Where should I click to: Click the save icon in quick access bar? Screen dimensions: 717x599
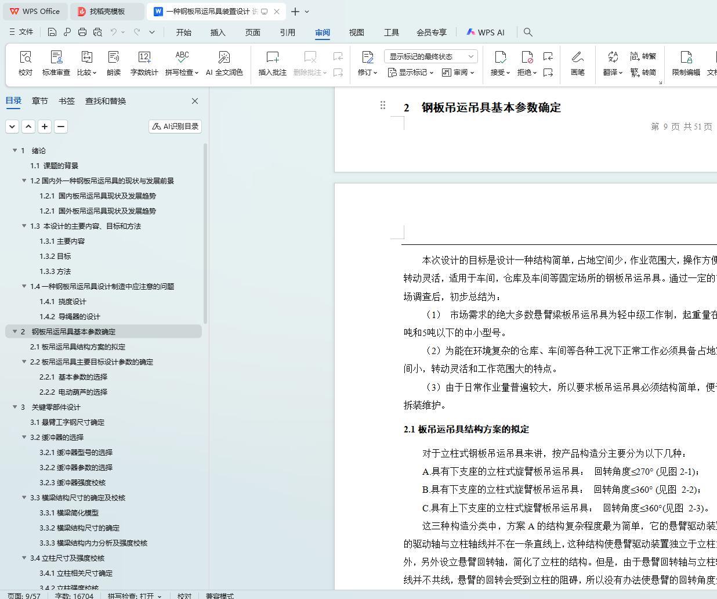pos(52,32)
